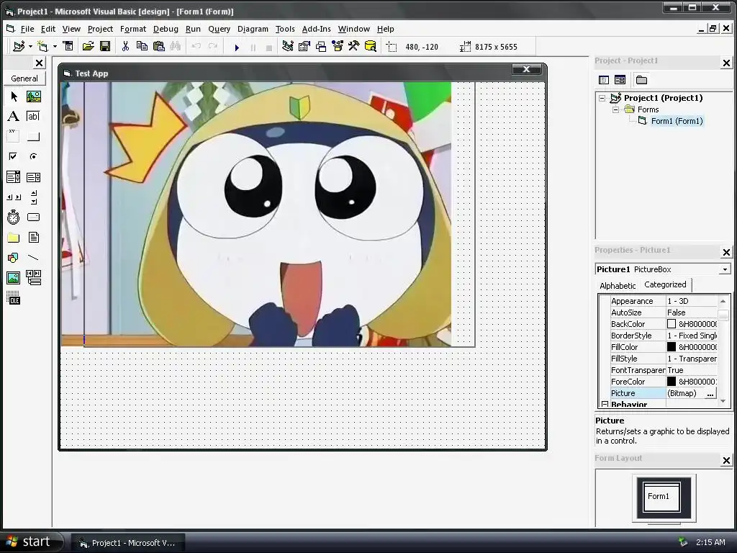This screenshot has width=737, height=553.
Task: Click Form1 preview in Form Layout
Action: 661,497
